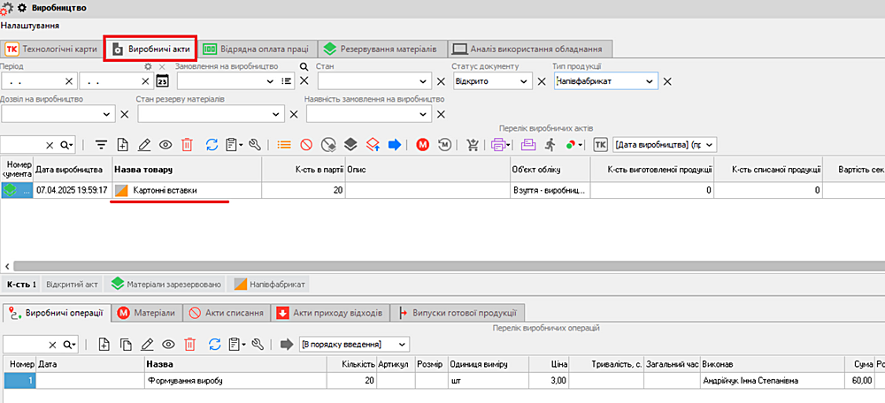The image size is (885, 403).
Task: Click the filter icon in production acts toolbar
Action: tap(100, 144)
